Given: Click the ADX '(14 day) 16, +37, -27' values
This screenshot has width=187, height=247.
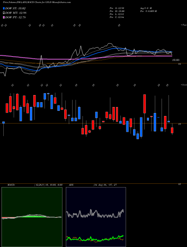Looking at the screenshot, I should [105, 185].
